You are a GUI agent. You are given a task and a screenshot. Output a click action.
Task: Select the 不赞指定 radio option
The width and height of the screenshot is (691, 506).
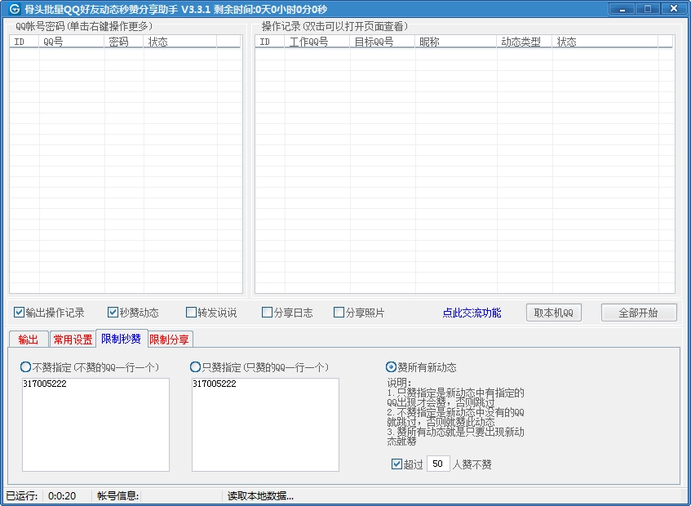point(24,366)
